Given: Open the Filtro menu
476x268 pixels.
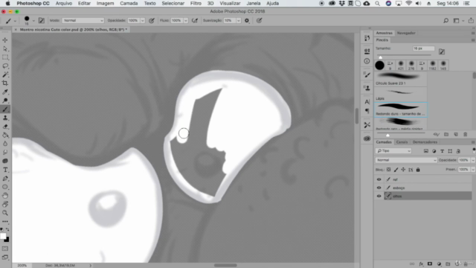Looking at the screenshot, I should coord(196,3).
